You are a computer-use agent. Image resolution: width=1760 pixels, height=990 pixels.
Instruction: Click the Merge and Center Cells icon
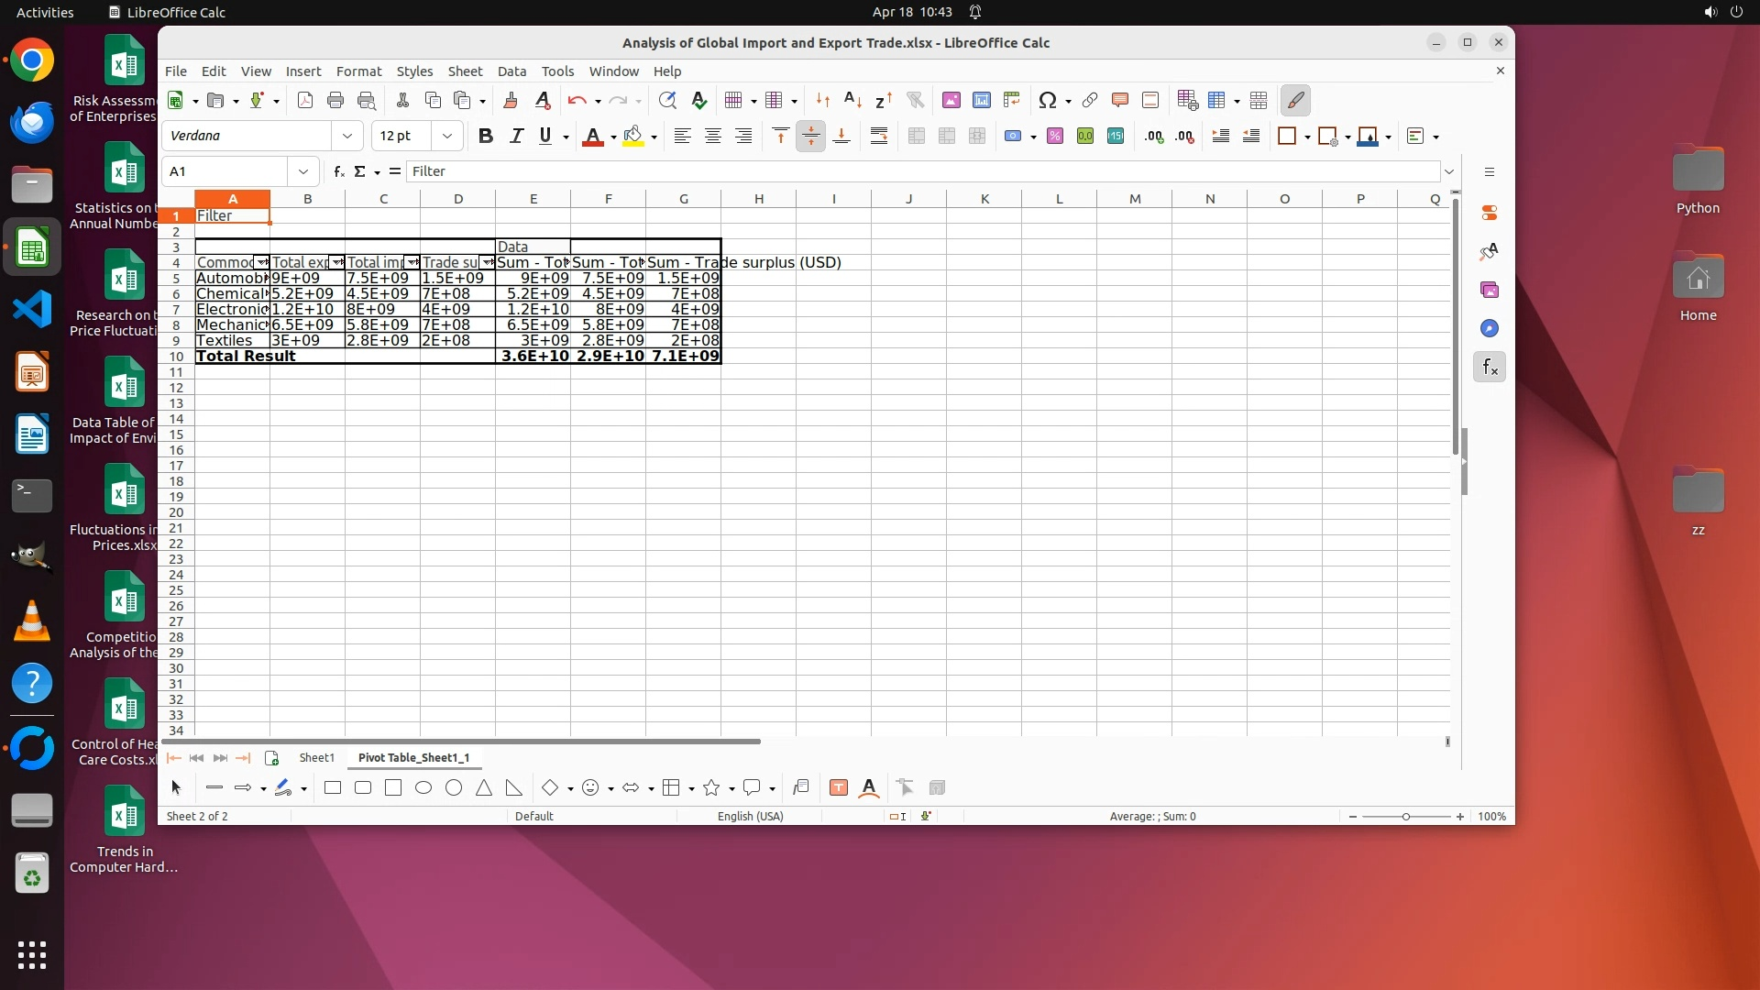tap(916, 136)
